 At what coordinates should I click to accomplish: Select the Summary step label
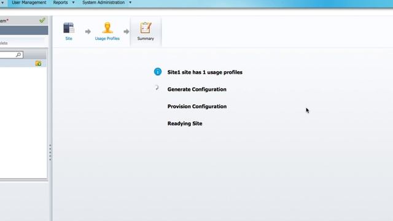point(146,39)
